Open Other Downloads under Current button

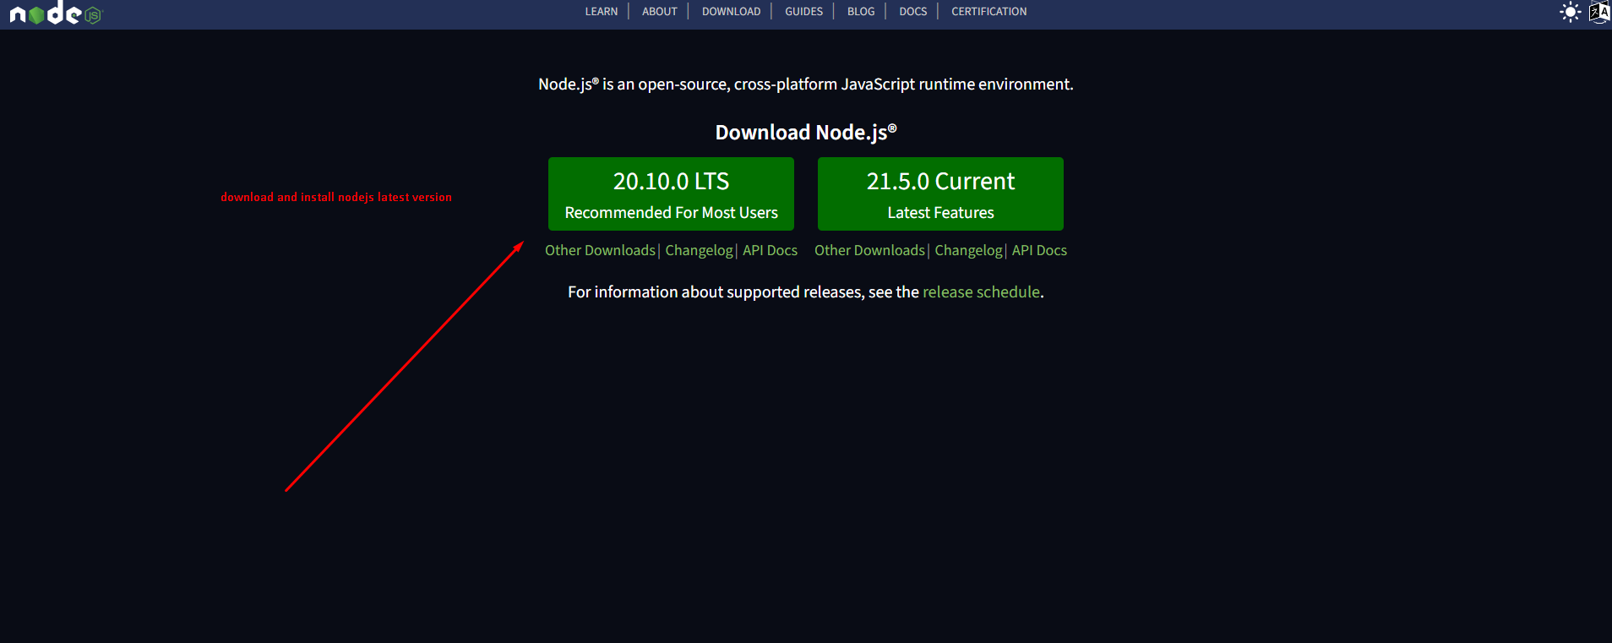click(869, 250)
